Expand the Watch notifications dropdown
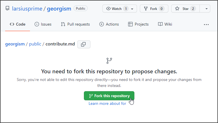Screen dimensions: 218x123 click(x=132, y=9)
